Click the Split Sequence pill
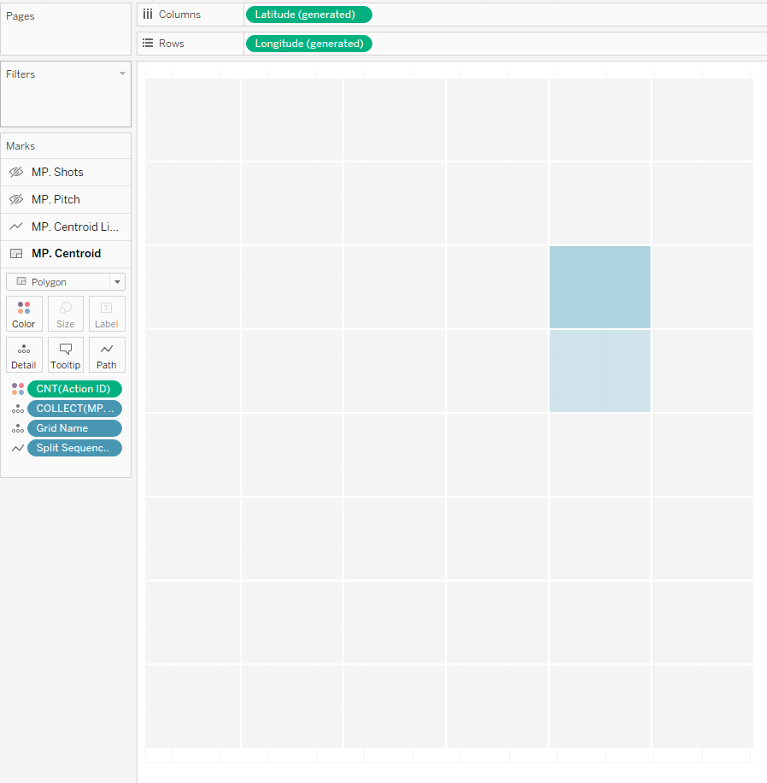This screenshot has width=767, height=783. point(74,448)
